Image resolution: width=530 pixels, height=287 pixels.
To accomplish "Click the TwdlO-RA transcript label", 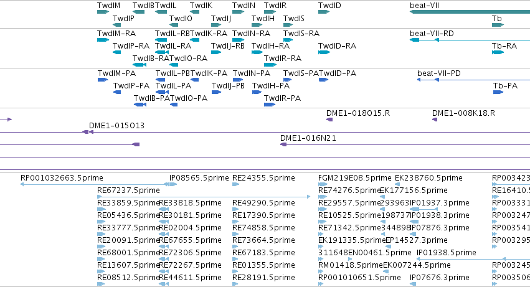I will pos(188,58).
